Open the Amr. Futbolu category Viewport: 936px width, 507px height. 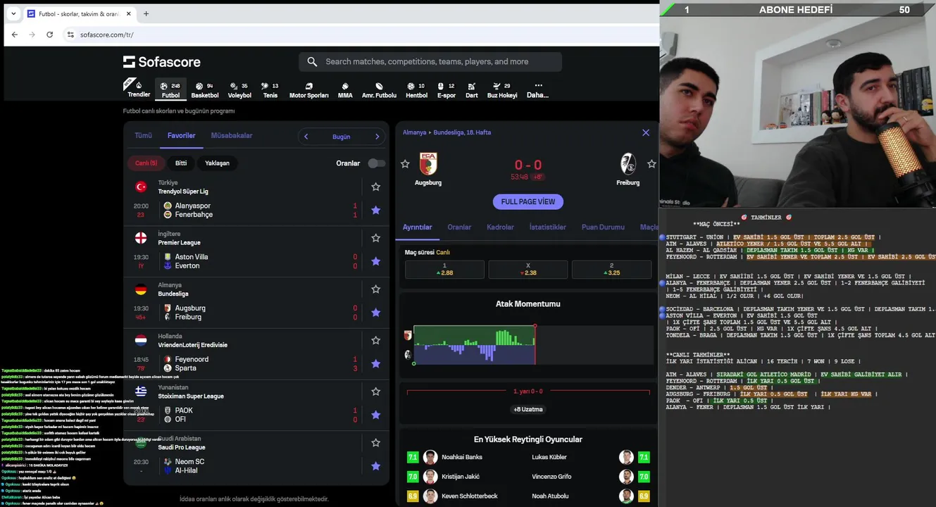(379, 89)
